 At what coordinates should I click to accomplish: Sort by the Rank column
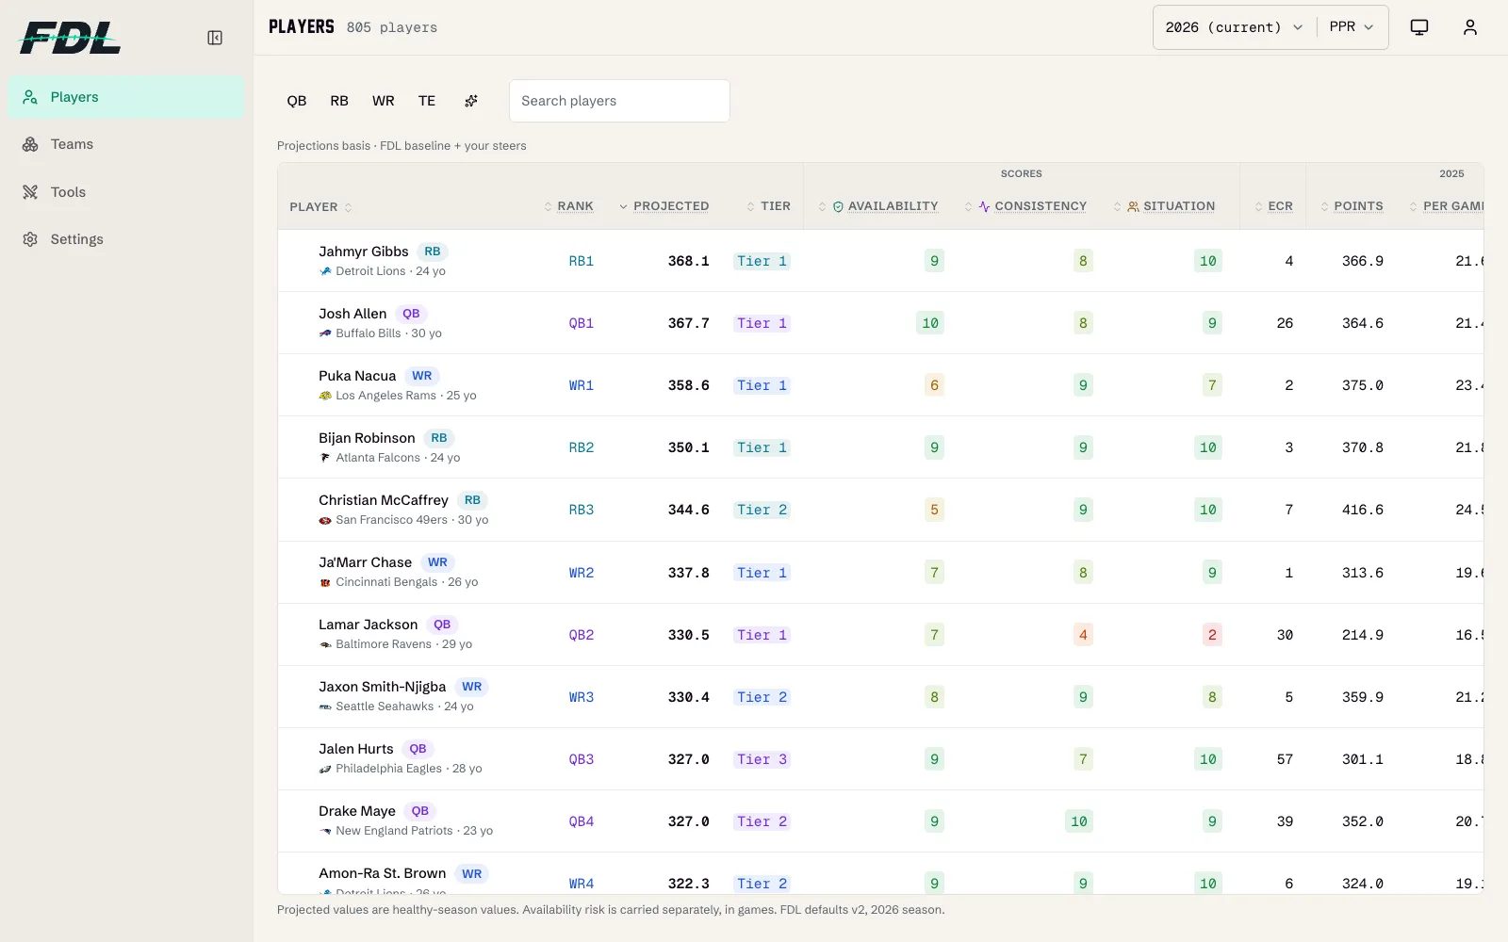(568, 206)
